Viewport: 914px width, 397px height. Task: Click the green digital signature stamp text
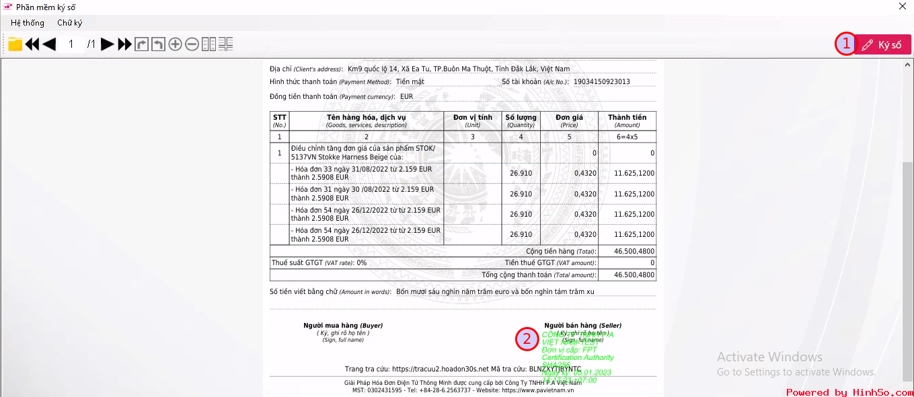pyautogui.click(x=578, y=357)
